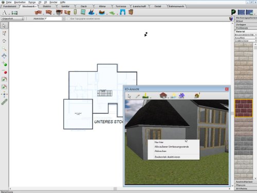Image resolution: width=257 pixels, height=193 pixels.
Task: Switch to the Dach tab
Action: point(84,6)
